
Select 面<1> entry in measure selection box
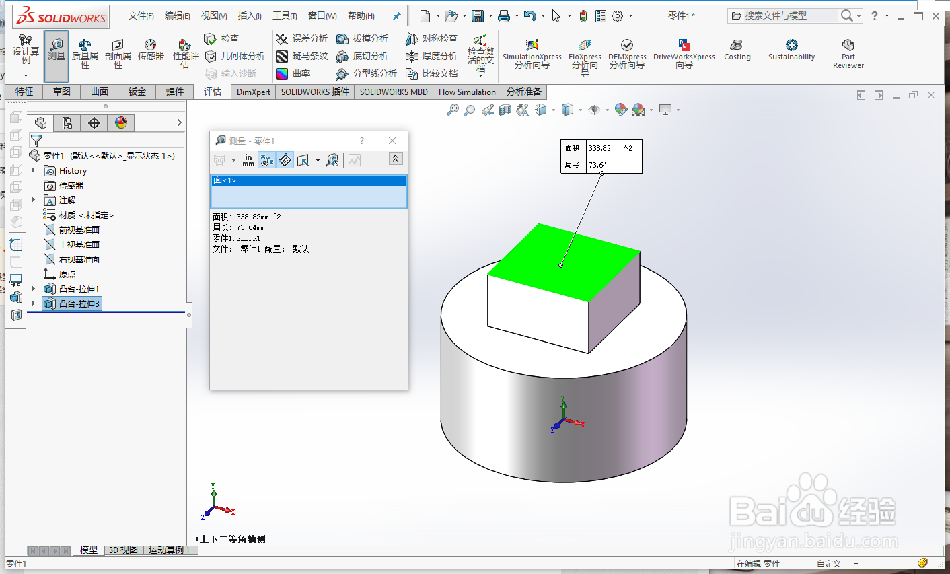pos(309,180)
